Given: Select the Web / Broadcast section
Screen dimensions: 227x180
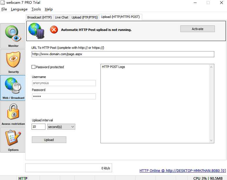Looking at the screenshot, I should [x=13, y=88].
